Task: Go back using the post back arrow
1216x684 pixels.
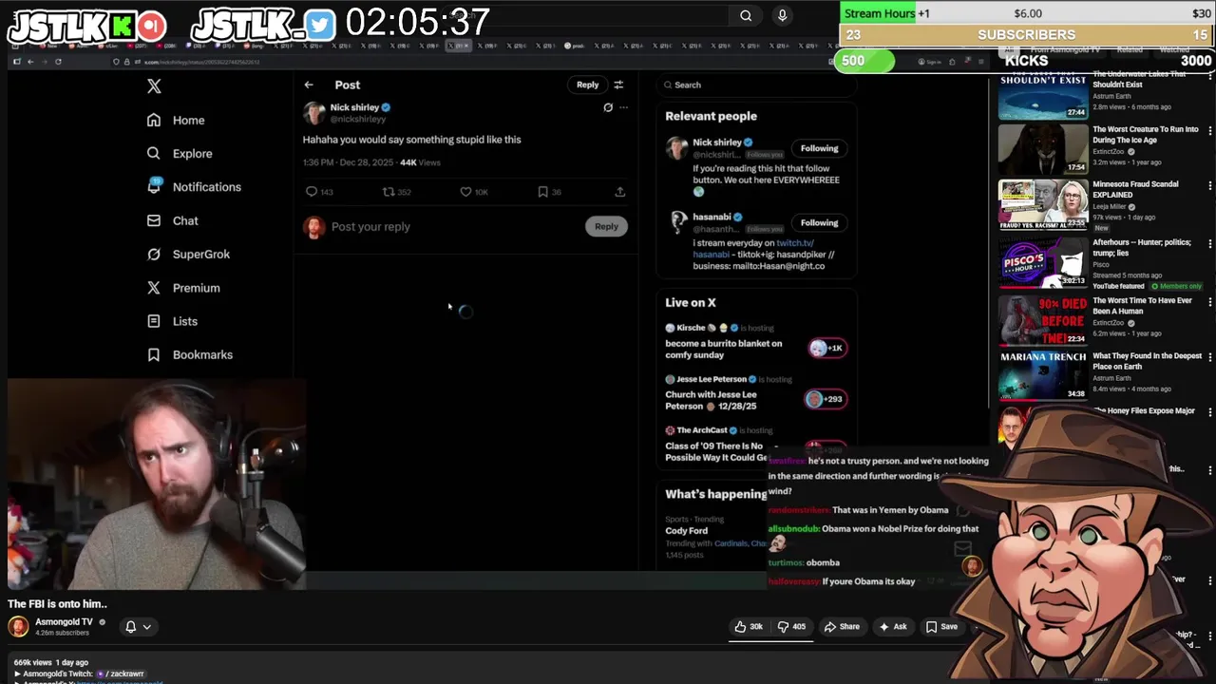Action: click(x=309, y=85)
